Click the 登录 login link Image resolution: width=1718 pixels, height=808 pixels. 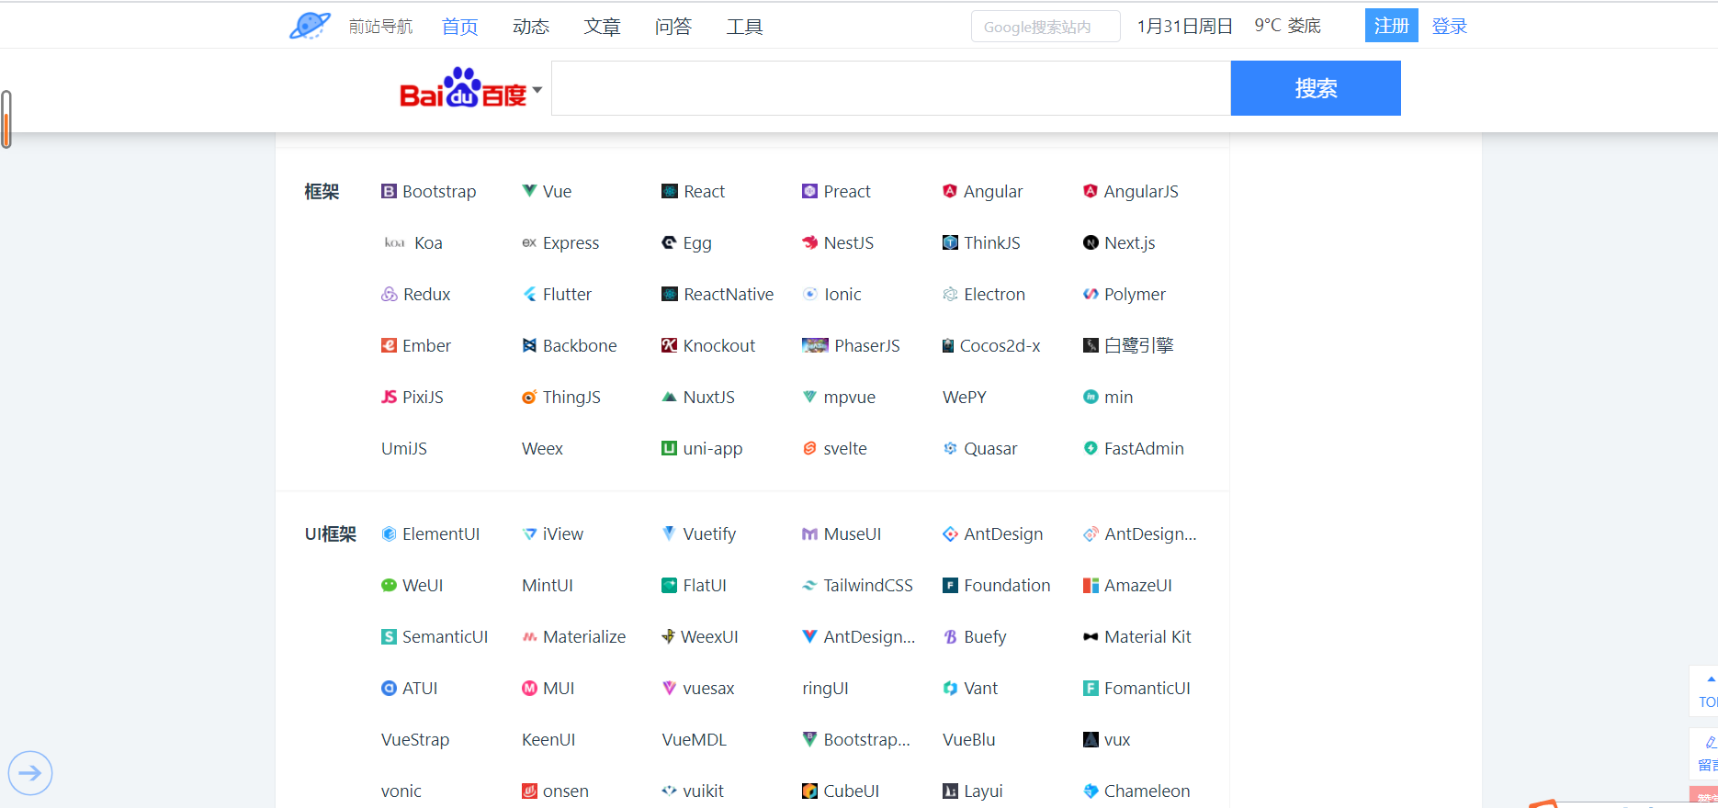pos(1450,26)
